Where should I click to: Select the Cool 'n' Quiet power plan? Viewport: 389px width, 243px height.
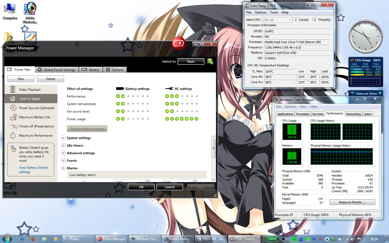pos(31,99)
